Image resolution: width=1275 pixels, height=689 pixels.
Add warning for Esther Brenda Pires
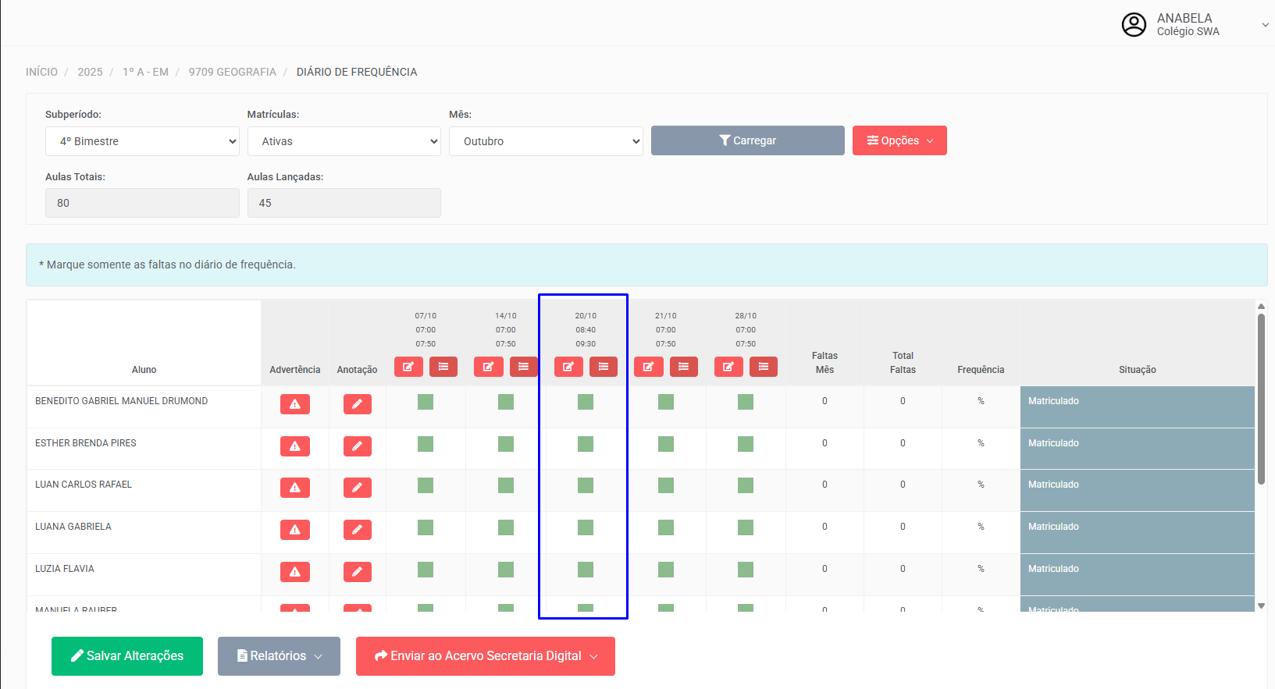[295, 446]
